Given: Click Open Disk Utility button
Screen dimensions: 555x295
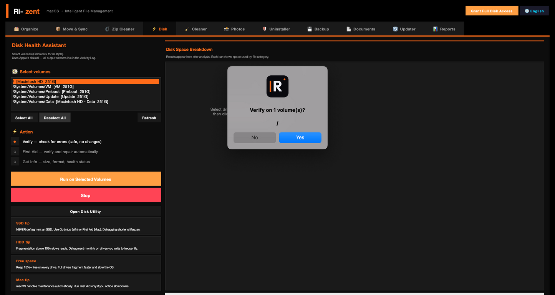Looking at the screenshot, I should click(86, 211).
